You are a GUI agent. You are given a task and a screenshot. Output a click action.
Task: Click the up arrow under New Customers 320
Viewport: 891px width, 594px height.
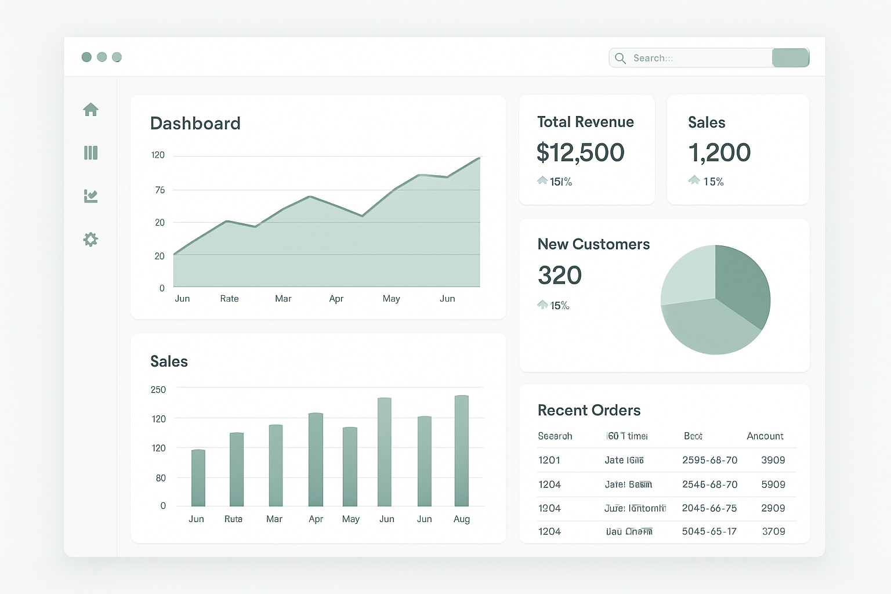[542, 304]
